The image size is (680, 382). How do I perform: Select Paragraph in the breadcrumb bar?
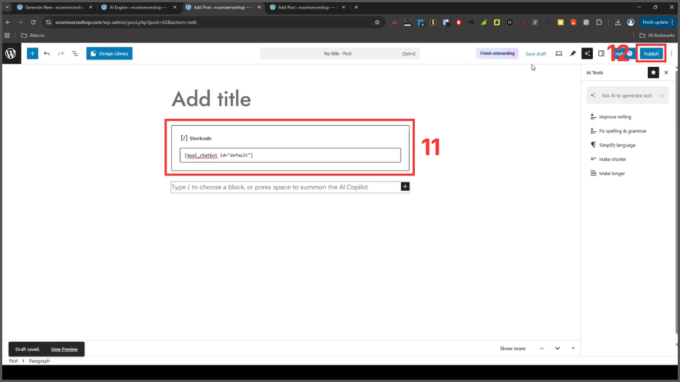(40, 361)
